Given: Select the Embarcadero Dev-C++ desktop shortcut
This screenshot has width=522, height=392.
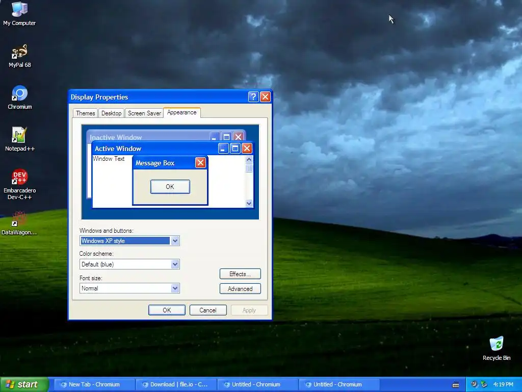Looking at the screenshot, I should 20,184.
